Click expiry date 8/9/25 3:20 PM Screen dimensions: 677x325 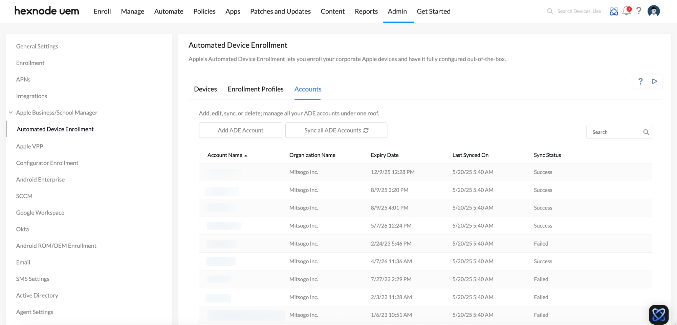tap(390, 190)
